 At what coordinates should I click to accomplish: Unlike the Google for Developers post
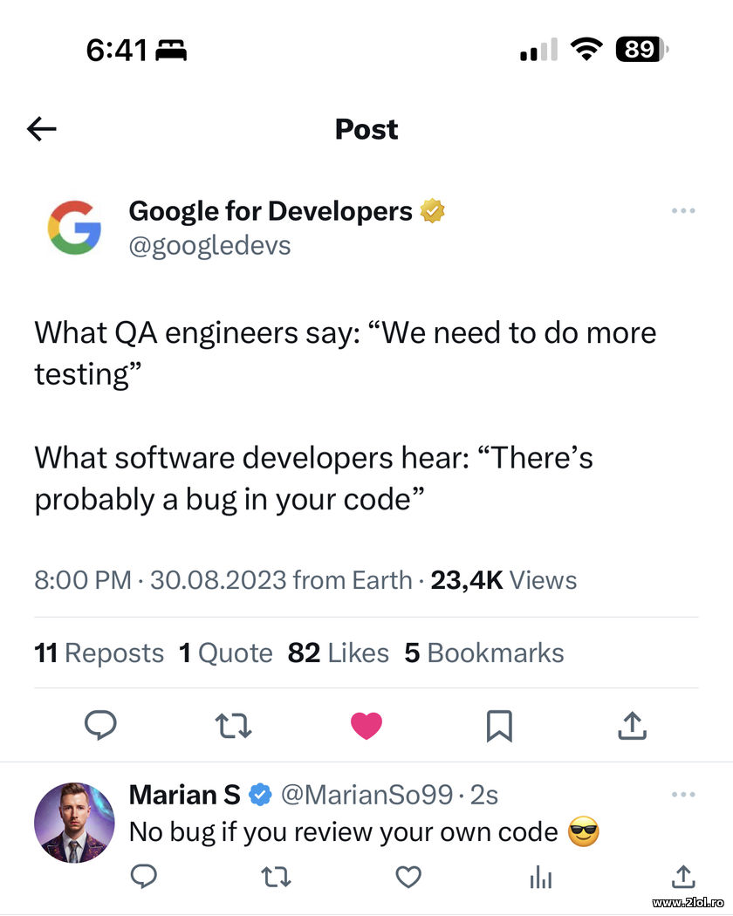point(366,725)
